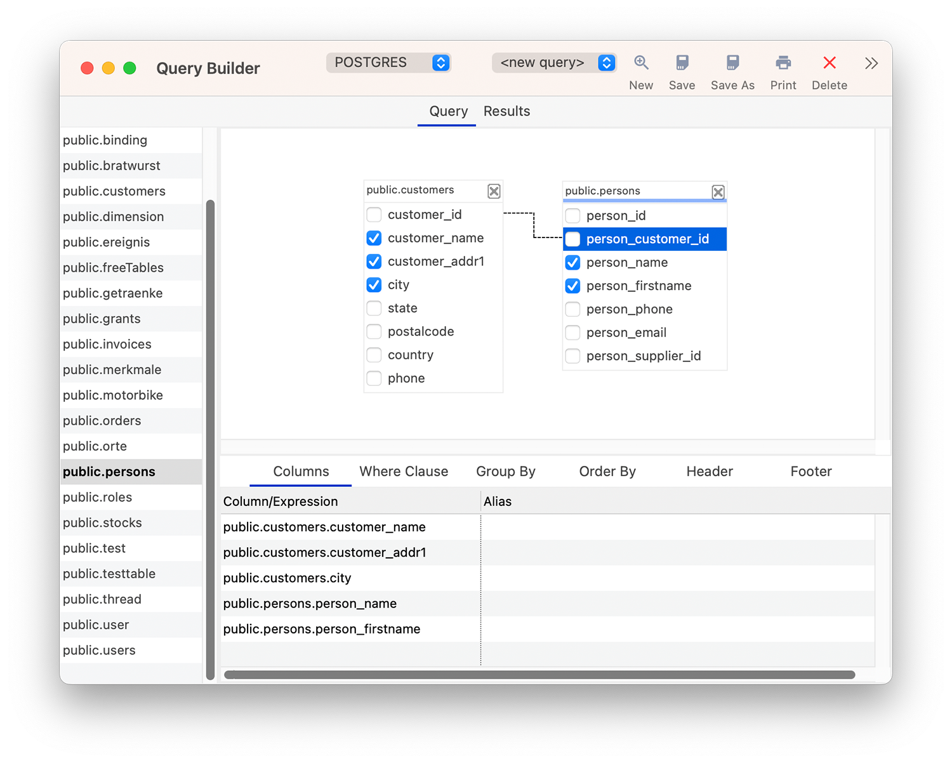This screenshot has height=763, width=952.
Task: Select public.orders in the table list
Action: (102, 420)
